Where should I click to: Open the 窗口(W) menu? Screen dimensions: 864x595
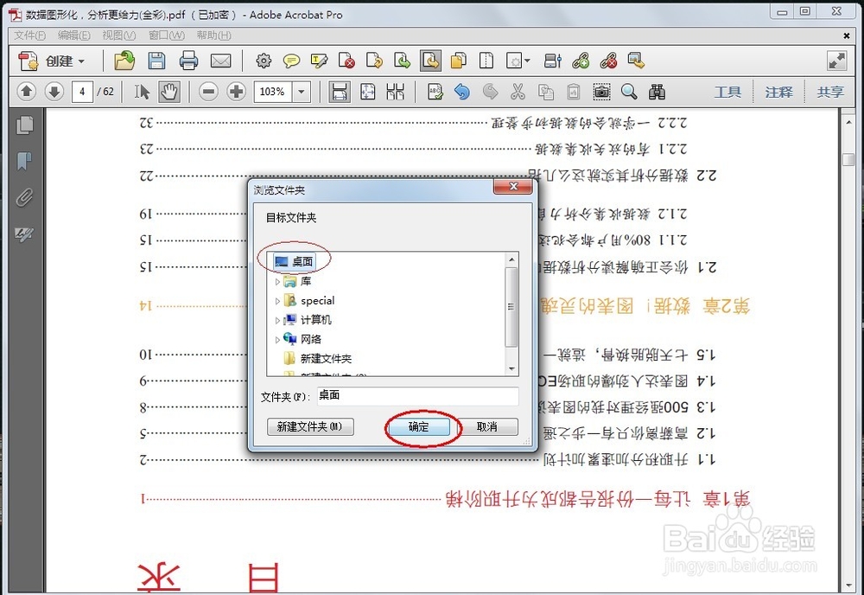click(167, 35)
